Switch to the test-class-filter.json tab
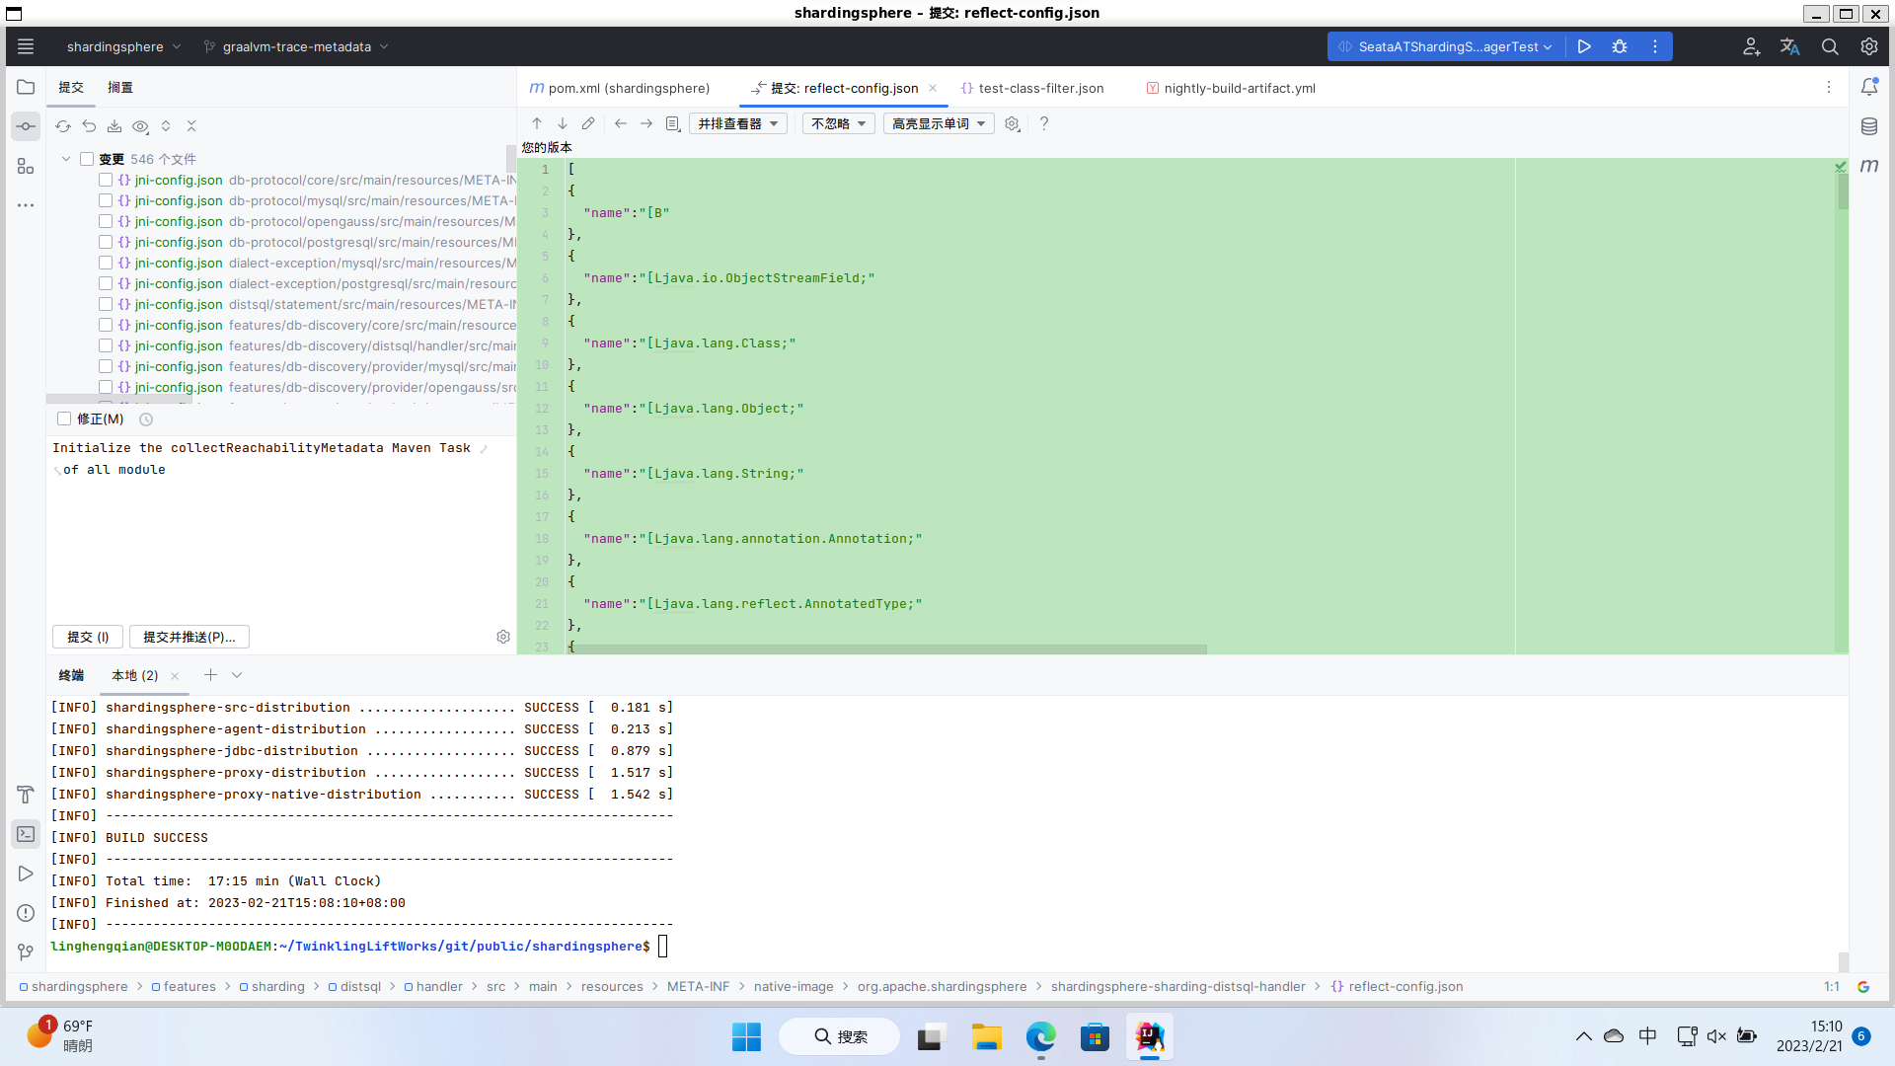Viewport: 1895px width, 1066px height. click(1040, 88)
